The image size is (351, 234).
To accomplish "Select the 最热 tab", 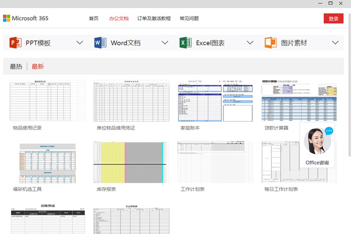I will (15, 66).
